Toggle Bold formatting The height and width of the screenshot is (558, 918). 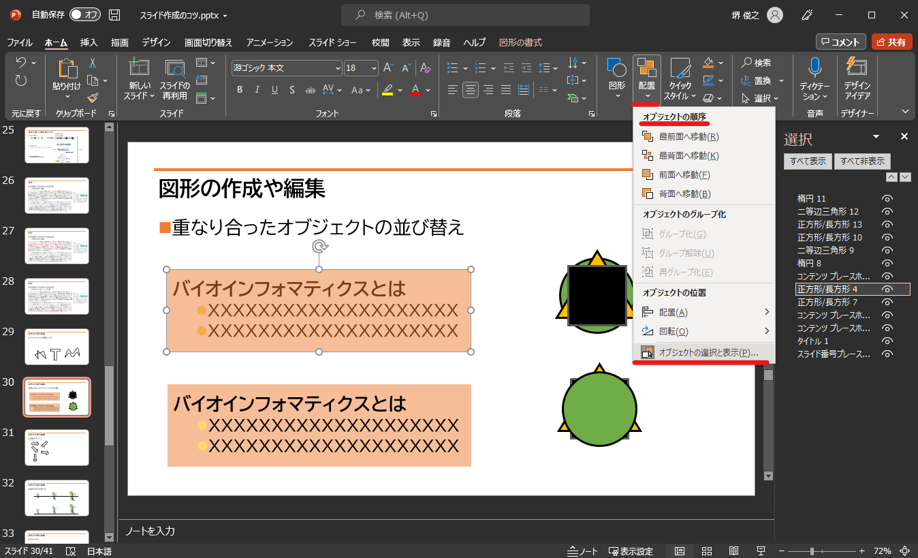pyautogui.click(x=240, y=90)
